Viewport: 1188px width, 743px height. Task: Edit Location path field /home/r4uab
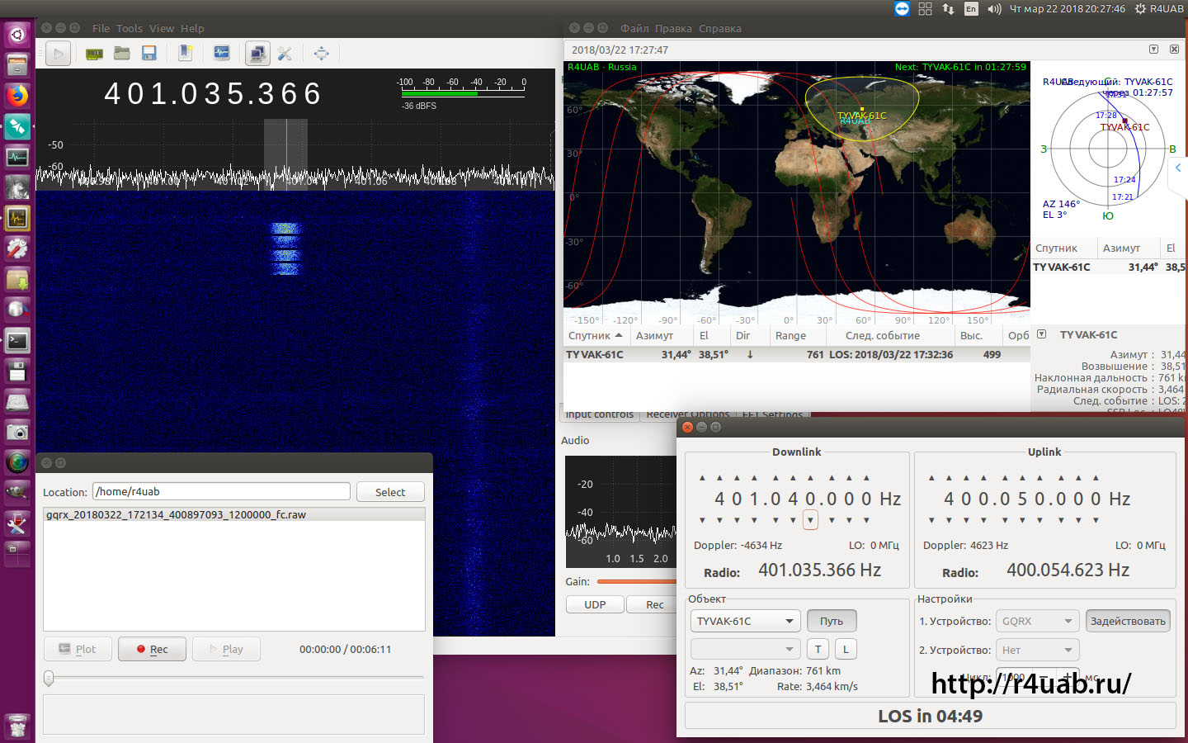(221, 491)
